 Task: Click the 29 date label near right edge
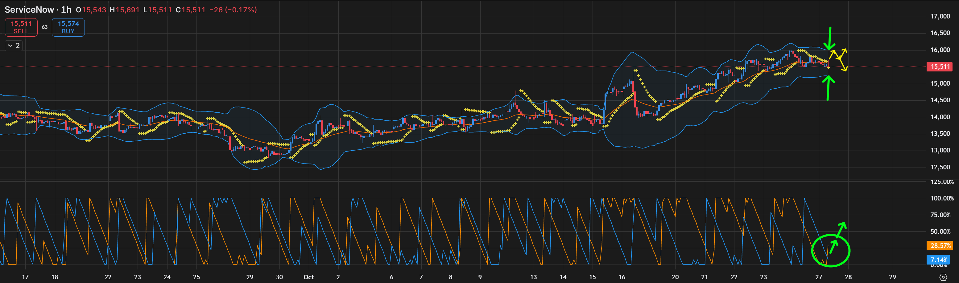pos(892,277)
